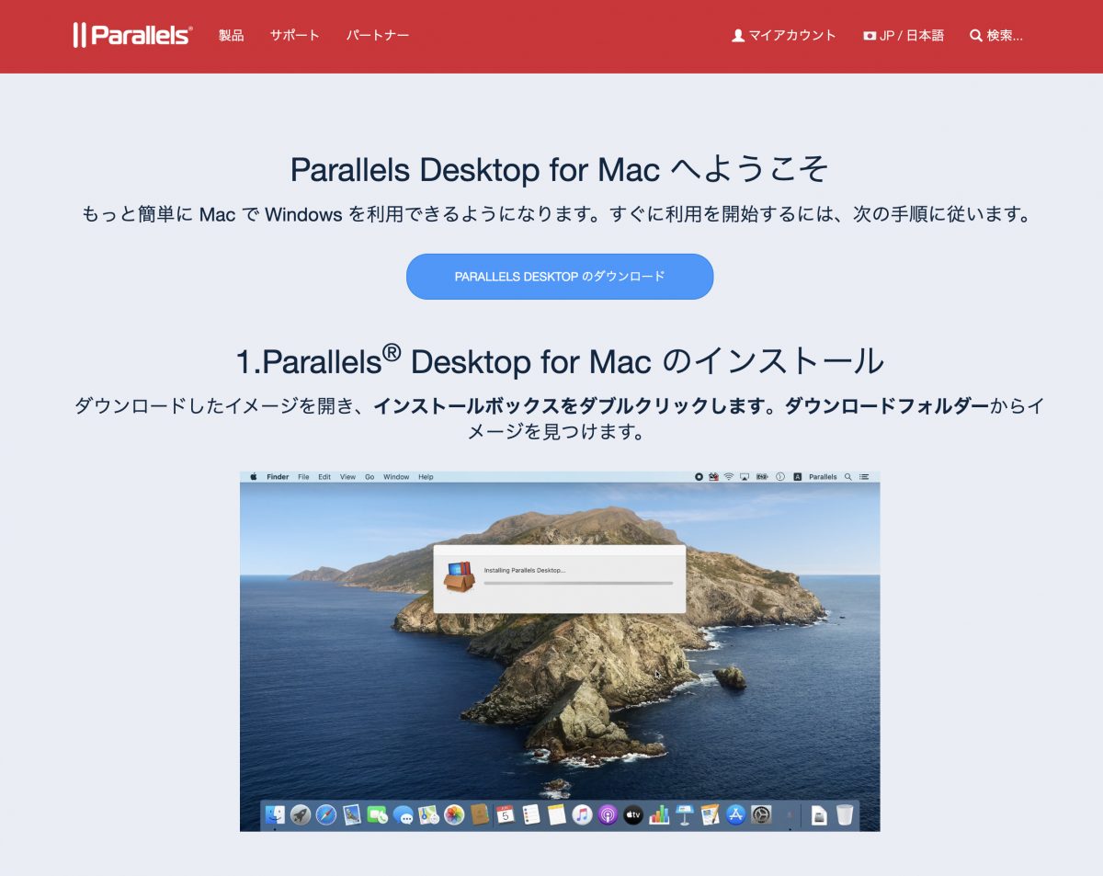Image resolution: width=1103 pixels, height=876 pixels.
Task: Click the 1.Parallels Desktop for Mac のインストール heading
Action: click(560, 360)
